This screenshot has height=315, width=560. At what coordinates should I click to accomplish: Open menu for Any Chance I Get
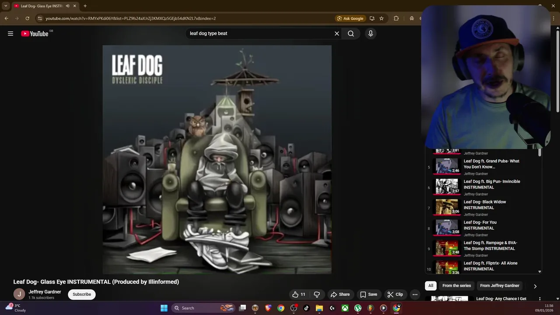click(x=540, y=299)
